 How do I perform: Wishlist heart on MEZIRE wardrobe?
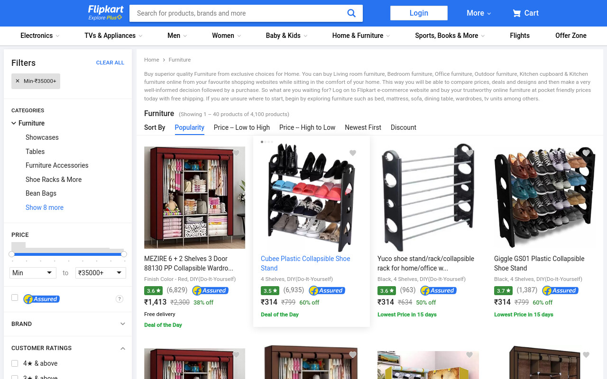point(236,153)
